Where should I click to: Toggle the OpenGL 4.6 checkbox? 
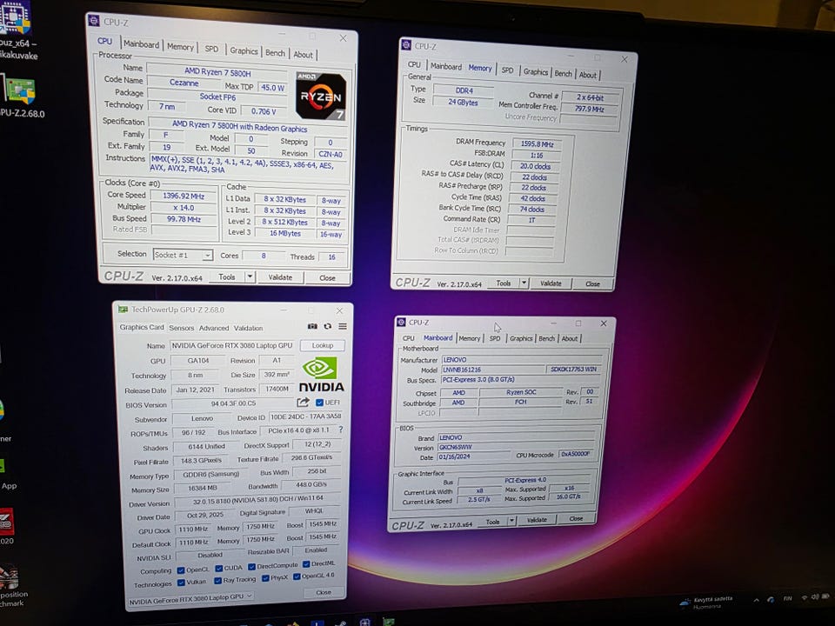[x=297, y=576]
